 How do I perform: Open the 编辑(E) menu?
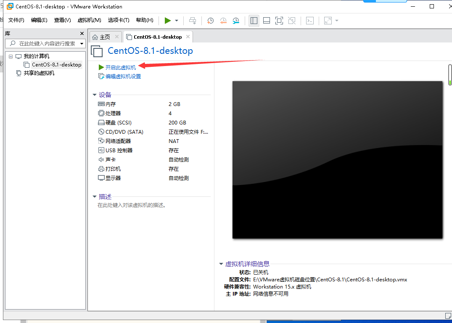pyautogui.click(x=39, y=20)
